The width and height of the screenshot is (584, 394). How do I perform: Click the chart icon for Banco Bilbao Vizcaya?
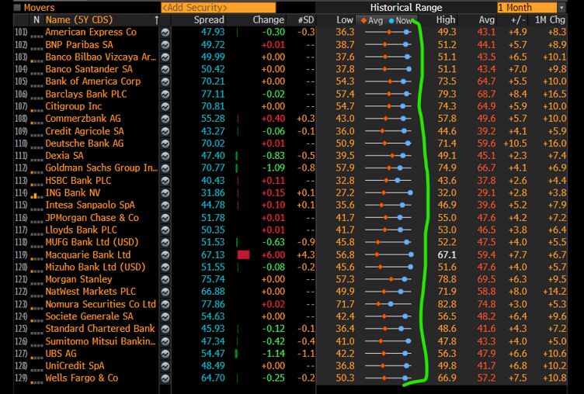pyautogui.click(x=165, y=57)
